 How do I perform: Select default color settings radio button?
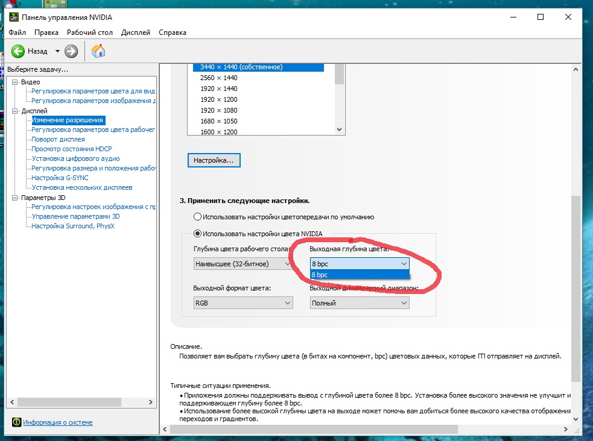click(x=197, y=217)
